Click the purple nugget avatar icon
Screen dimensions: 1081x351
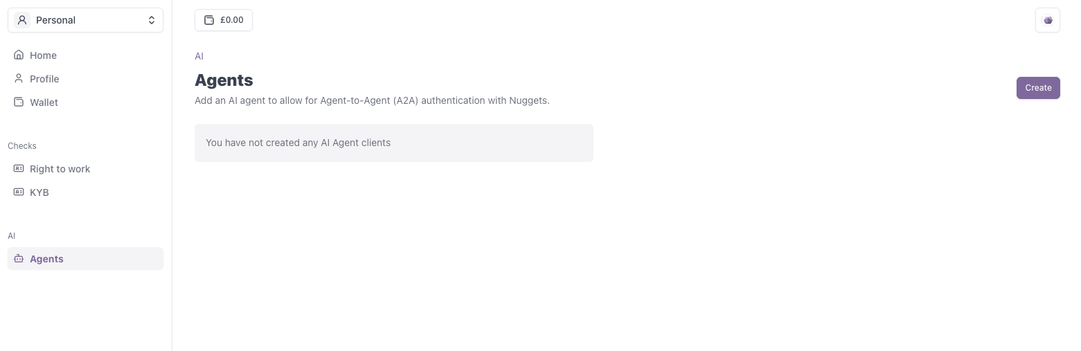1048,20
